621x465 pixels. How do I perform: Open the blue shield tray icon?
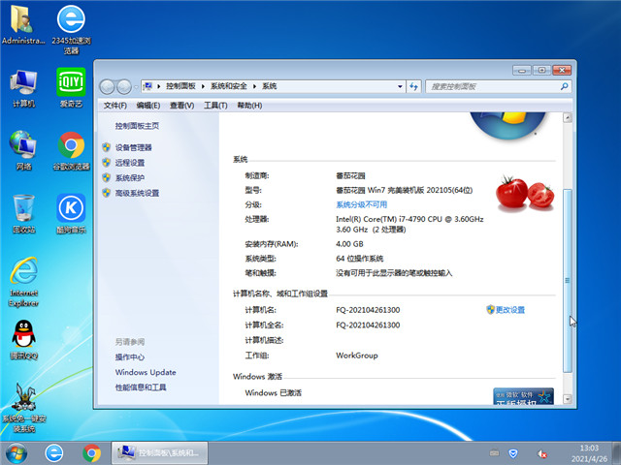click(x=513, y=453)
